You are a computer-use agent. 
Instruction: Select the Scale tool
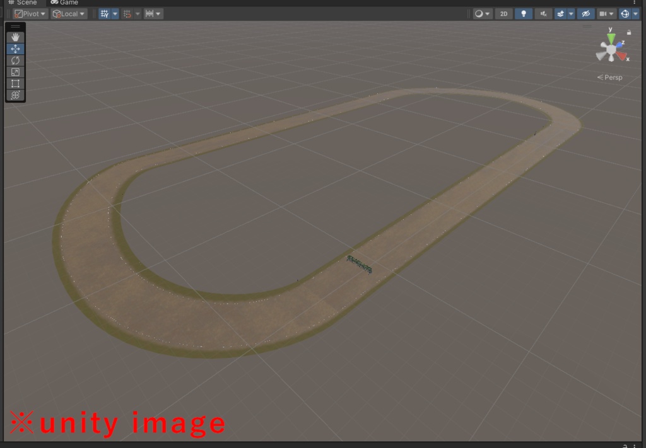tap(15, 72)
